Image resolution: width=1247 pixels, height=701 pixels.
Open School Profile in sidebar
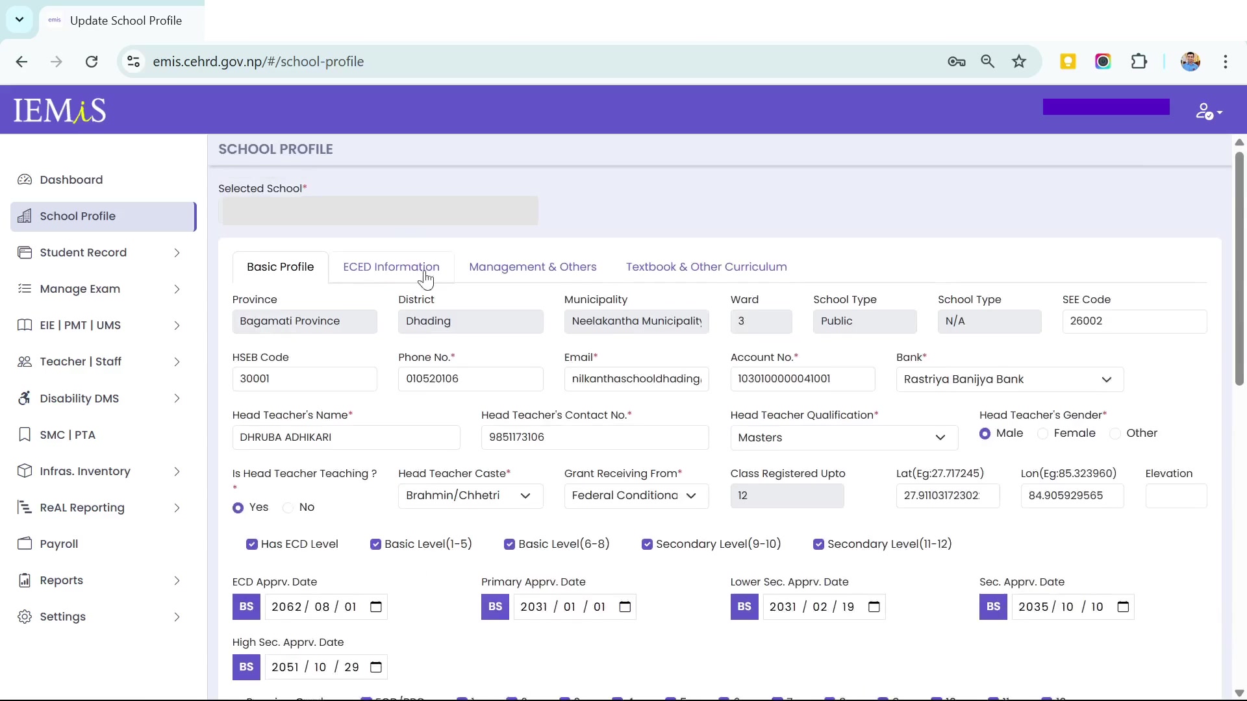pos(103,216)
